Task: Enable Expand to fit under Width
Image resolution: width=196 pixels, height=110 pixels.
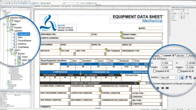Action: 154,71
